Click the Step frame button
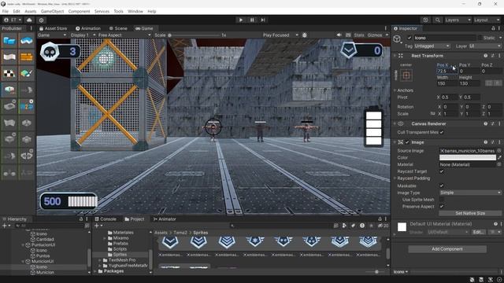Screen dimensions: 504x283 pos(263,20)
